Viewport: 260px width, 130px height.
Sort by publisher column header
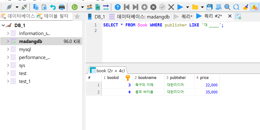tap(179, 78)
